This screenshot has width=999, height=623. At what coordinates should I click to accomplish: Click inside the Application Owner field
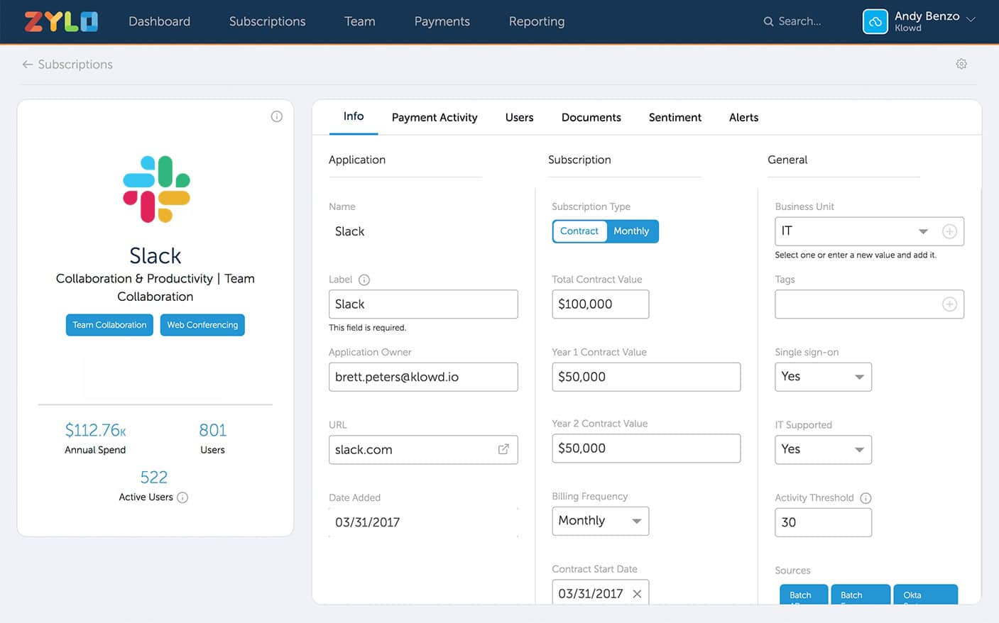point(423,377)
